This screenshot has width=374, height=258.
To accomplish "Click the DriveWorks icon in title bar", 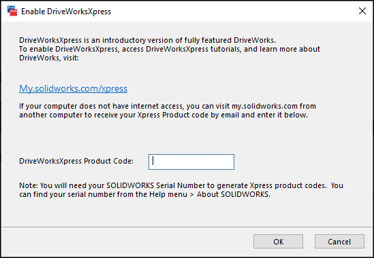I will (x=12, y=11).
